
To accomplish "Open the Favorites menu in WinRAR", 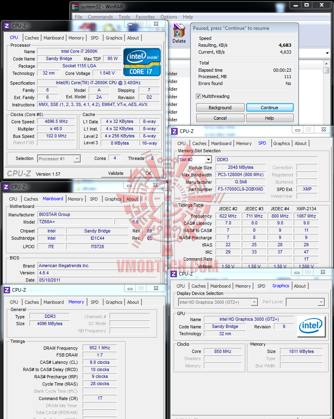I will pyautogui.click(x=145, y=17).
